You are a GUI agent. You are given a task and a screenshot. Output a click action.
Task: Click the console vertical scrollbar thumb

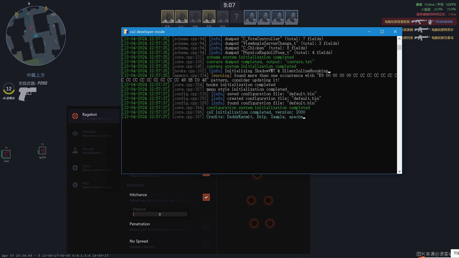pos(399,47)
